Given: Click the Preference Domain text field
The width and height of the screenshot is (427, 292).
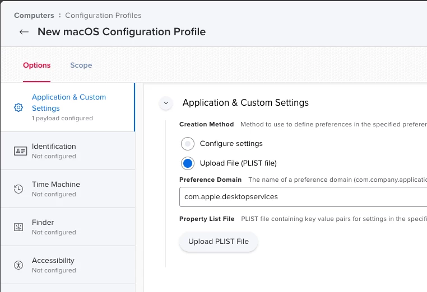Looking at the screenshot, I should pyautogui.click(x=303, y=197).
